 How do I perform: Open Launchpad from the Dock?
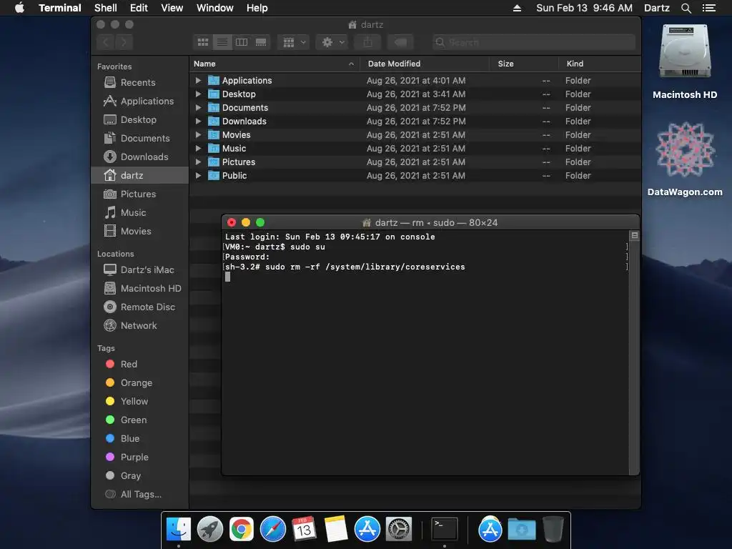[x=210, y=530]
